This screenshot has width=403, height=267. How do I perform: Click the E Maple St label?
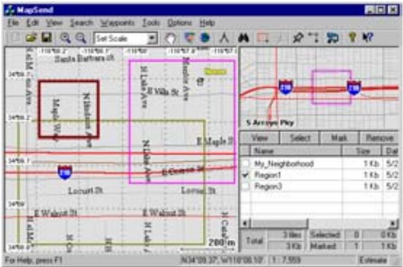(215, 141)
